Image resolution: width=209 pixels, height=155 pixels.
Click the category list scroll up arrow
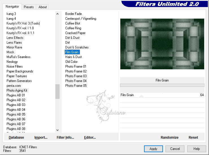click(57, 14)
